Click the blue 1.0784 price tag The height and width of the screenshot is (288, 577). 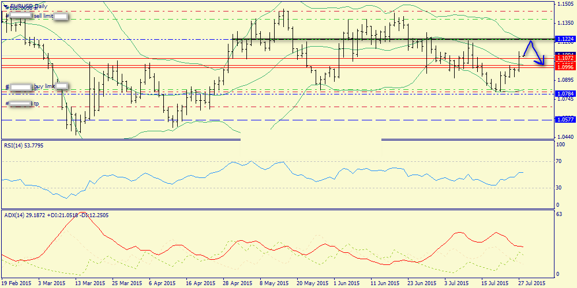click(x=565, y=93)
